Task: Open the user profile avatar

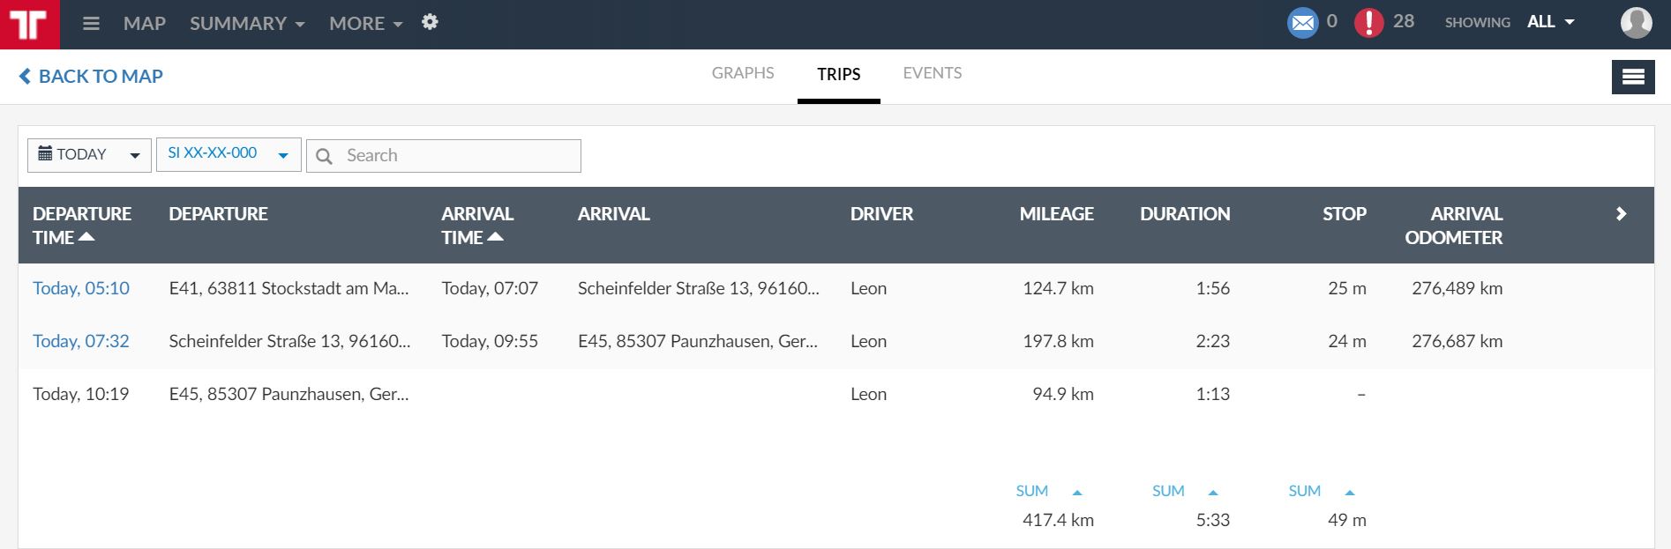Action: [x=1636, y=23]
